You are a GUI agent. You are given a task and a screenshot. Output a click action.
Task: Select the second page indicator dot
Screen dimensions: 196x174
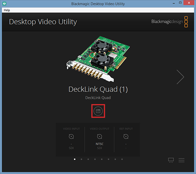point(82,159)
